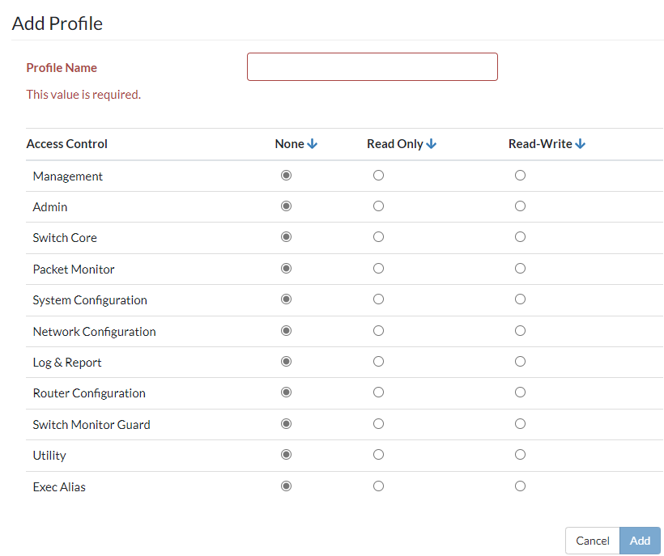Image resolution: width=664 pixels, height=556 pixels.
Task: Click the Access Control column header
Action: click(x=66, y=143)
